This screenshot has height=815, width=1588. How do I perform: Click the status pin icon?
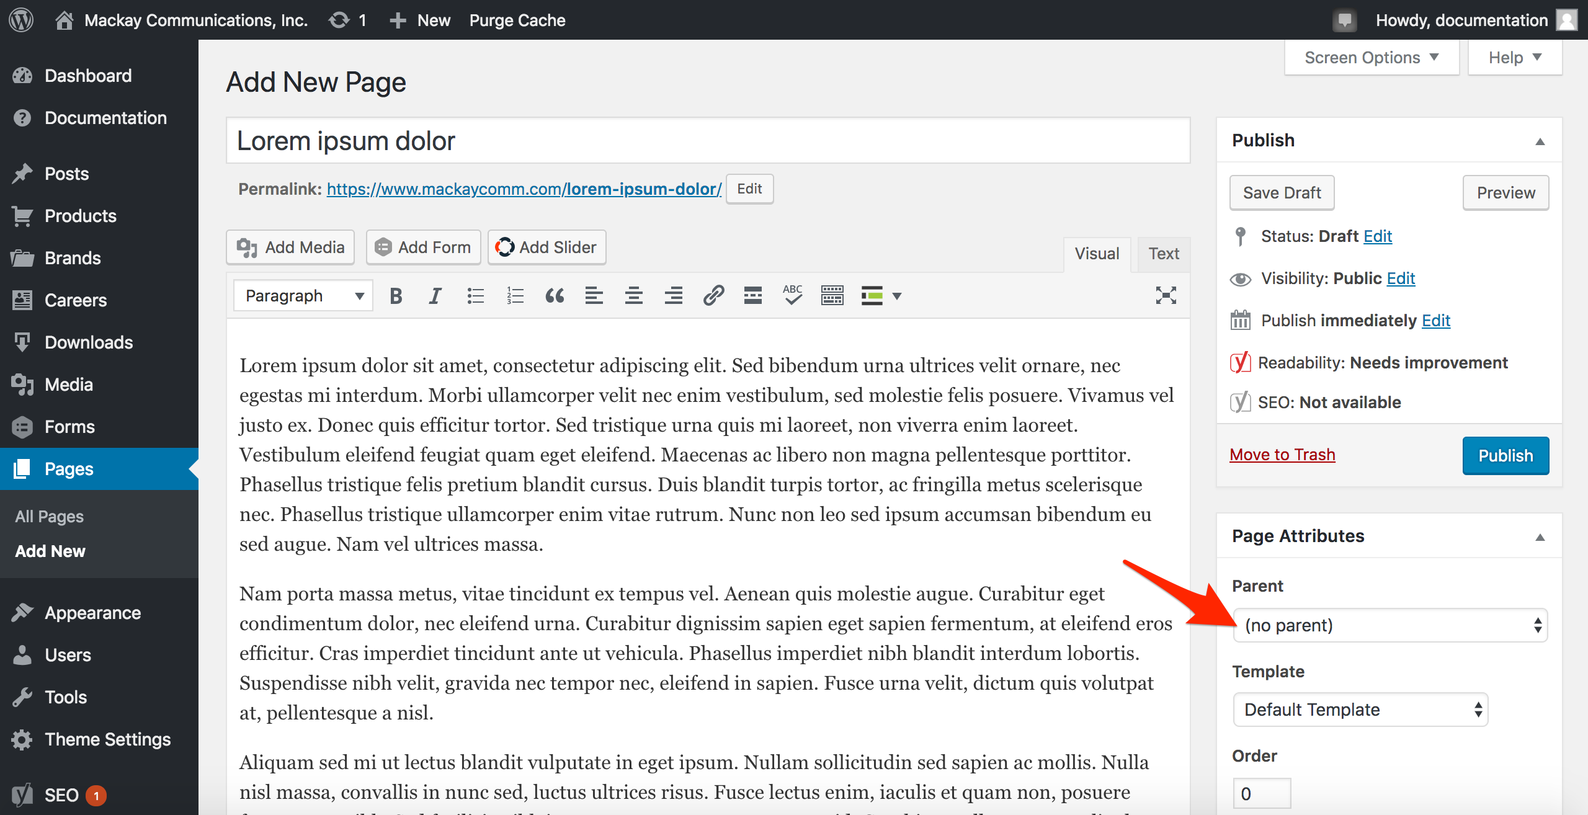coord(1240,236)
